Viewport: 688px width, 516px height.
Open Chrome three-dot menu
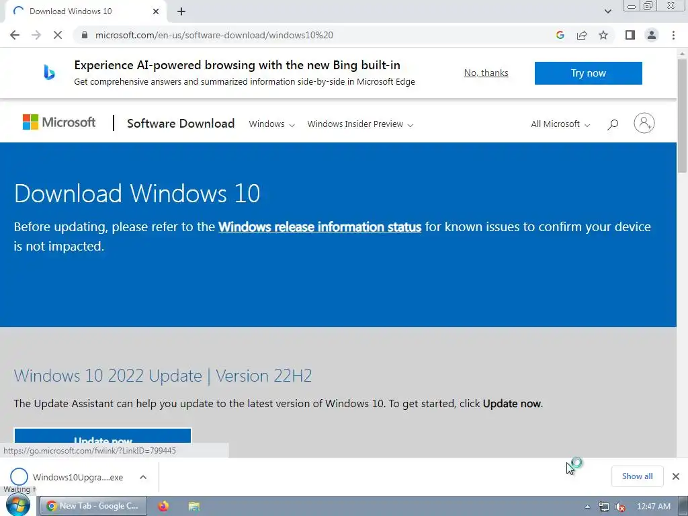pos(673,35)
